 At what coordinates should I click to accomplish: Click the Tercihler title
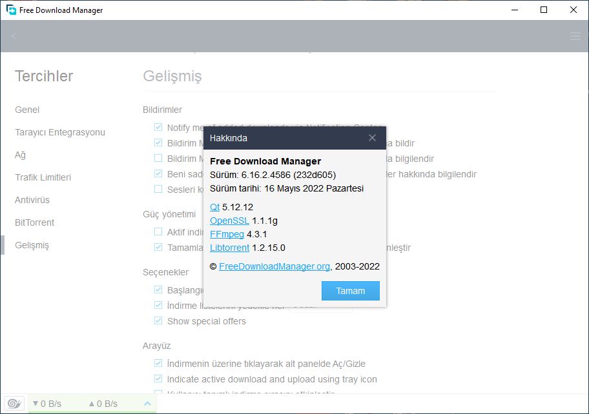coord(44,76)
